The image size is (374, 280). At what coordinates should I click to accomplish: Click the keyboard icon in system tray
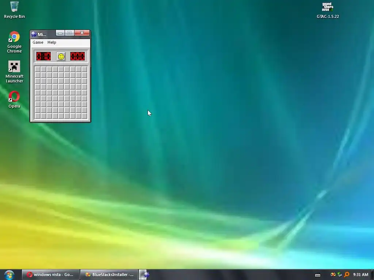318,275
